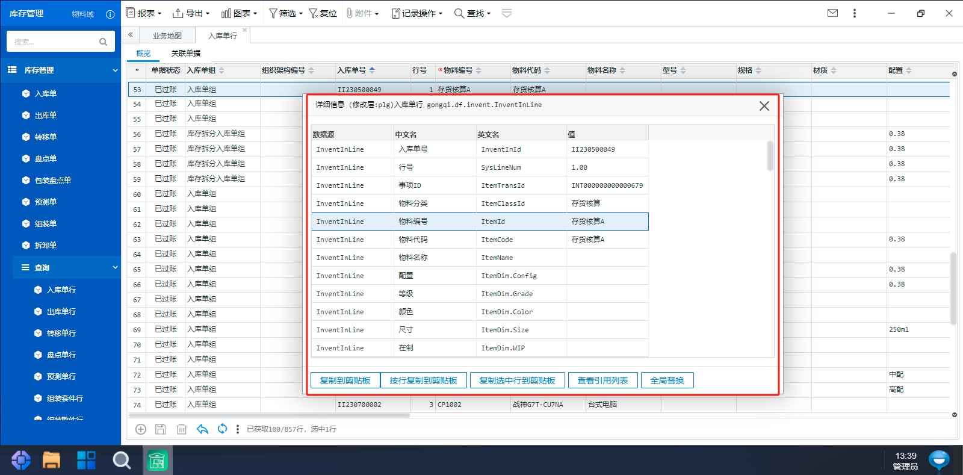This screenshot has height=475, width=963.
Task: Open the 报表 report menu
Action: click(143, 13)
